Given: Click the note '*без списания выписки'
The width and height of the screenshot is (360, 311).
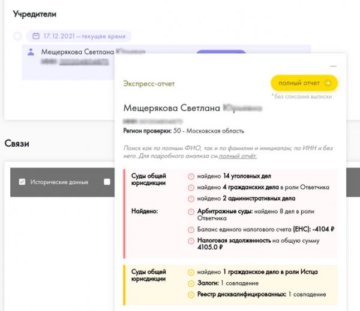Looking at the screenshot, I should click(302, 96).
